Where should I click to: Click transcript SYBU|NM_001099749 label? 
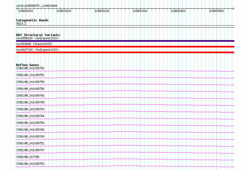point(30,136)
